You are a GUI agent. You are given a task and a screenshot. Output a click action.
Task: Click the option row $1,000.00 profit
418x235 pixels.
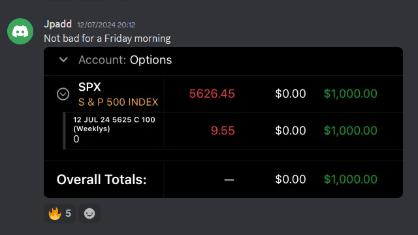point(351,131)
